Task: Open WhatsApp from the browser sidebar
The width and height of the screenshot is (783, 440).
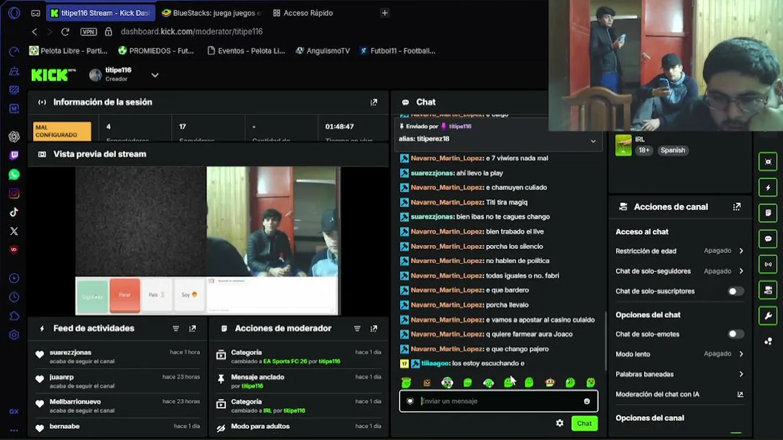Action: 14,175
